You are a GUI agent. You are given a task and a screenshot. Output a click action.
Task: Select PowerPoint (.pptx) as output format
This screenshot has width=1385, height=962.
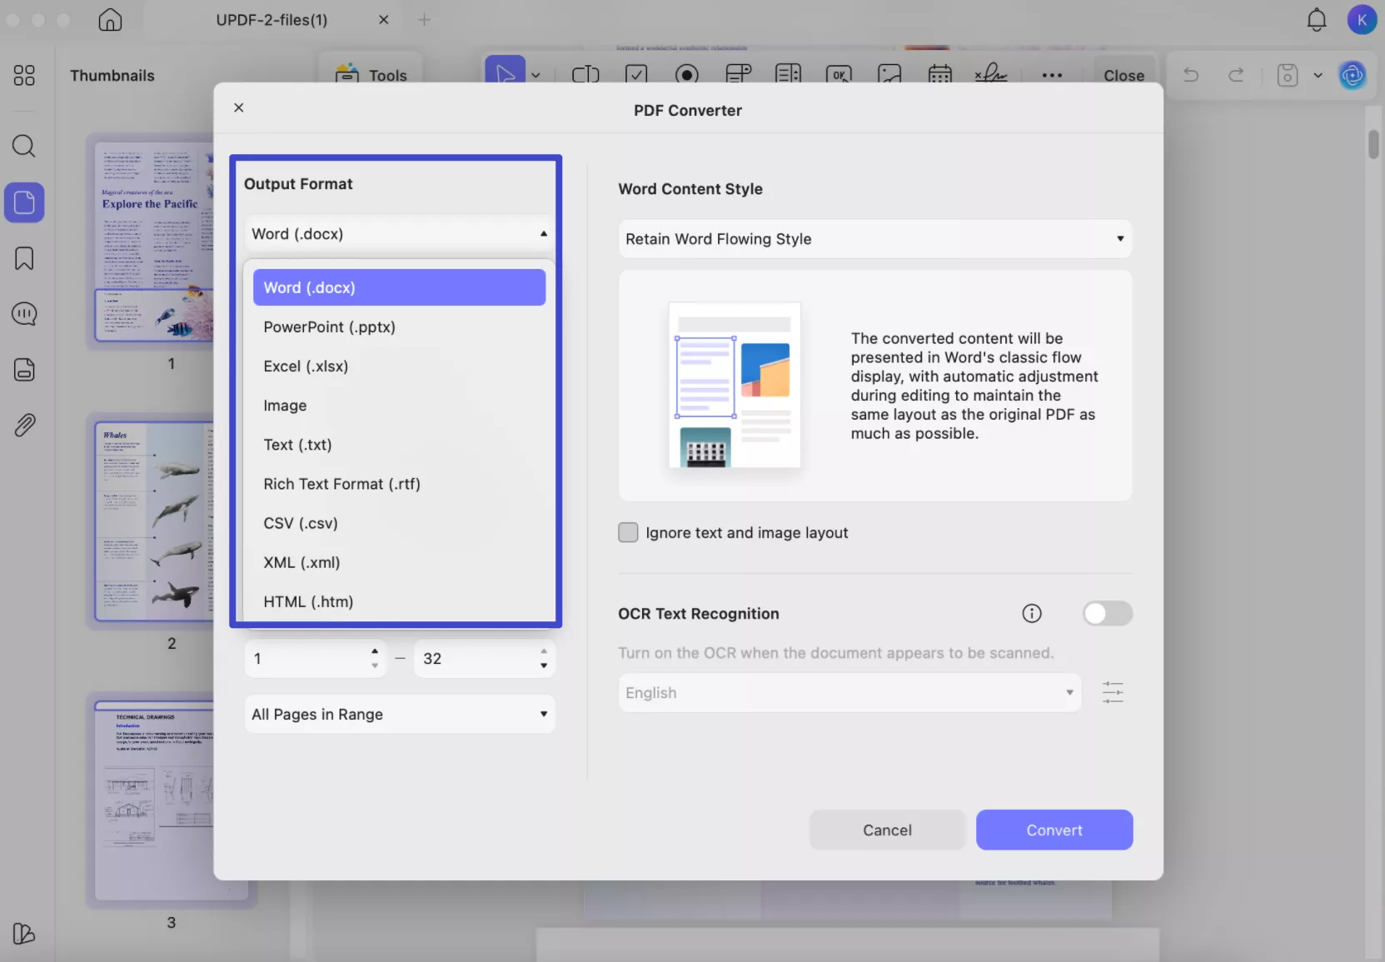tap(330, 327)
